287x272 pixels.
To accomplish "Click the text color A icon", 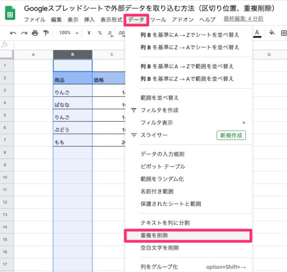I will 257,33.
